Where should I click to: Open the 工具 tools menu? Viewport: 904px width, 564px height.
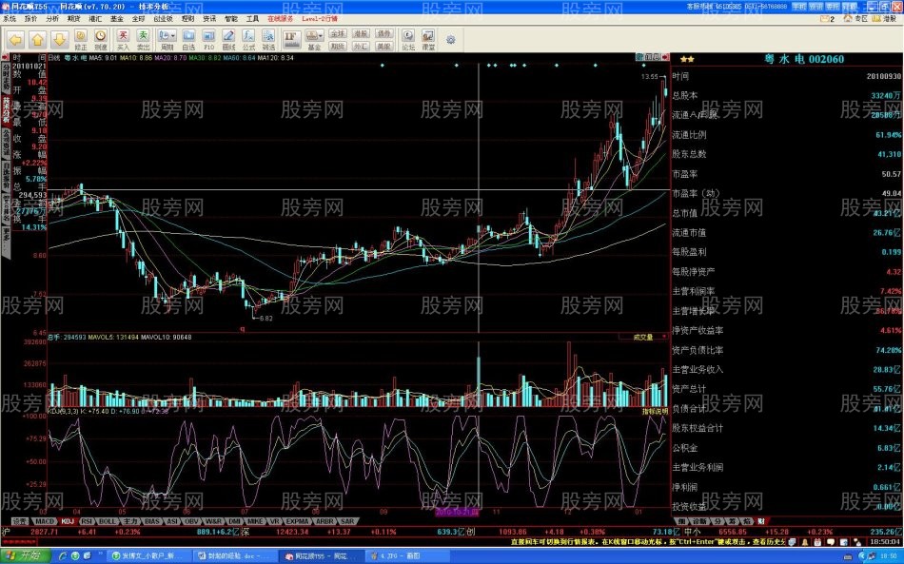coord(252,19)
